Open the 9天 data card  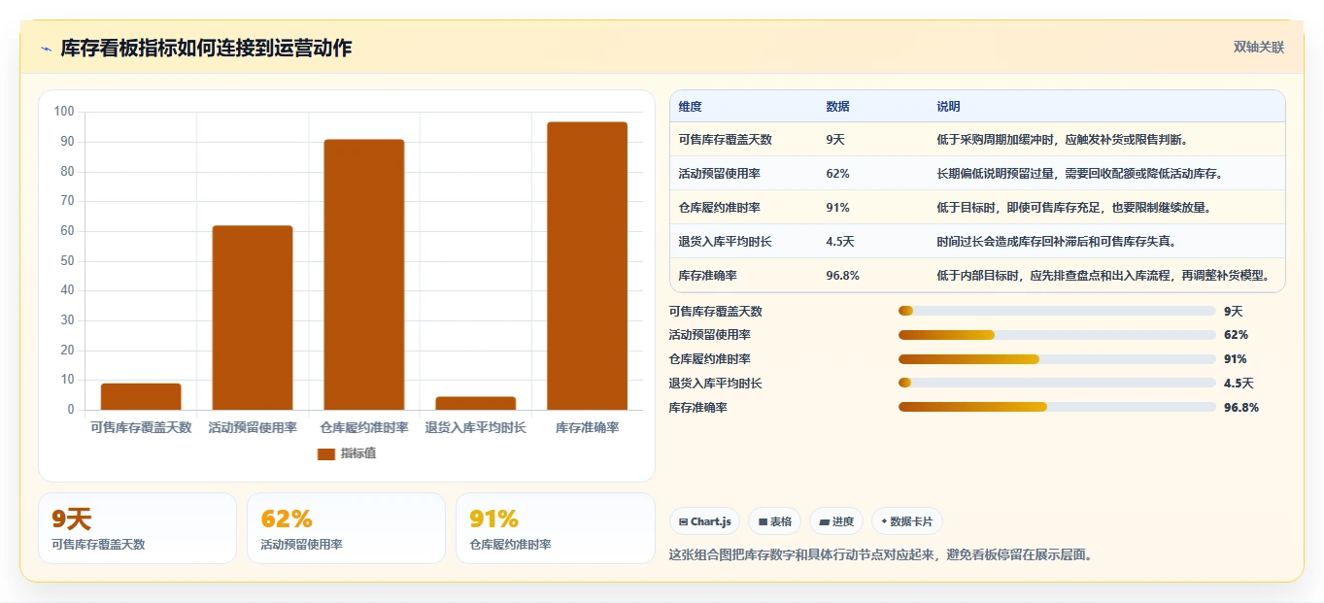137,528
